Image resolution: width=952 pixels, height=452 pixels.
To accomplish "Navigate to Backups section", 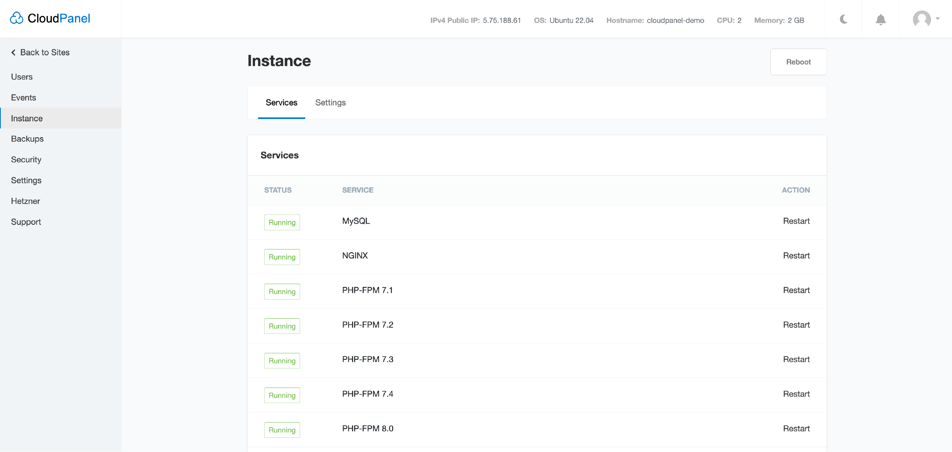I will click(x=27, y=139).
